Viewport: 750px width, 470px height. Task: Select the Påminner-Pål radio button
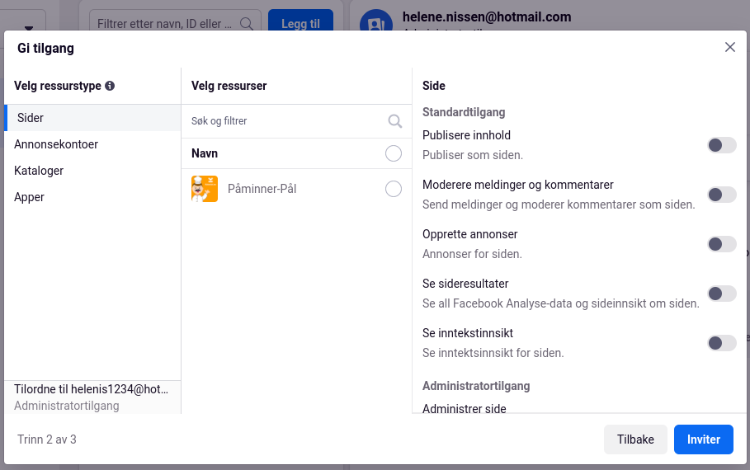[x=394, y=189]
